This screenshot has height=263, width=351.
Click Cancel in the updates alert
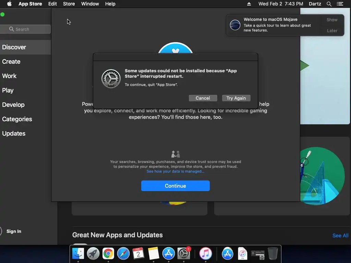pyautogui.click(x=203, y=98)
